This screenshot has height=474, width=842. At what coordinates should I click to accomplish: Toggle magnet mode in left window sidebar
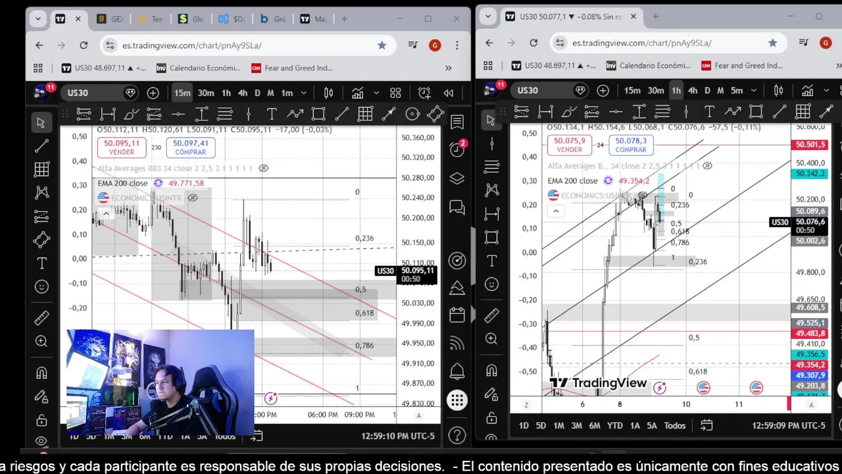pyautogui.click(x=41, y=373)
